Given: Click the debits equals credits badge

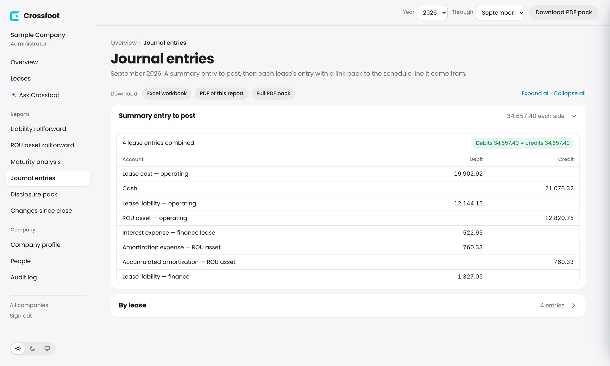Looking at the screenshot, I should coord(522,143).
